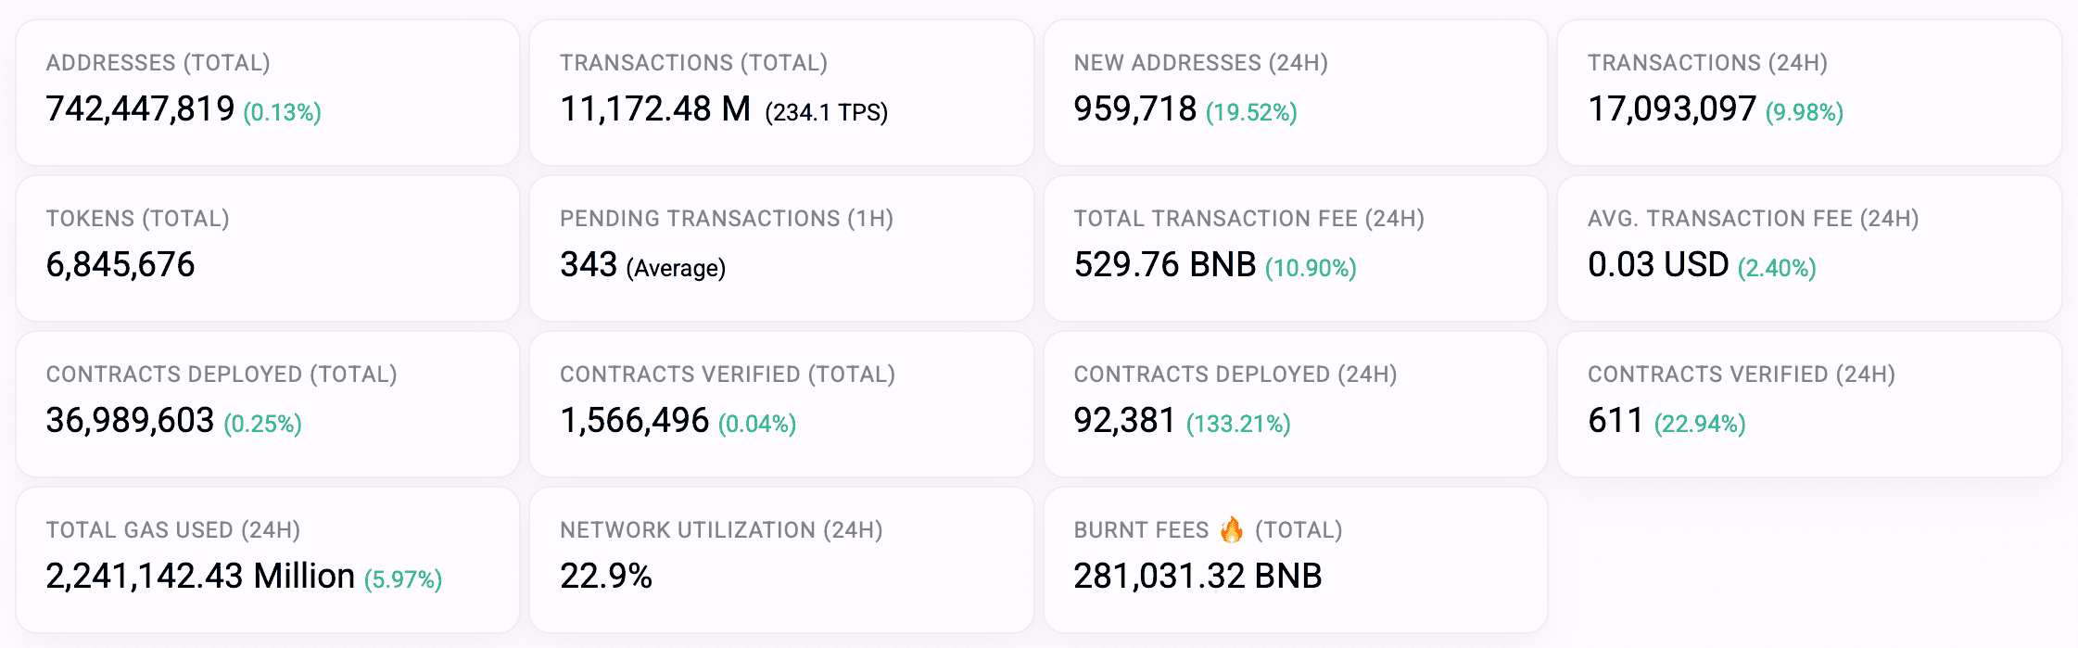Select Pending Transactions (1H) card
Viewport: 2078px width, 648px height.
781,248
